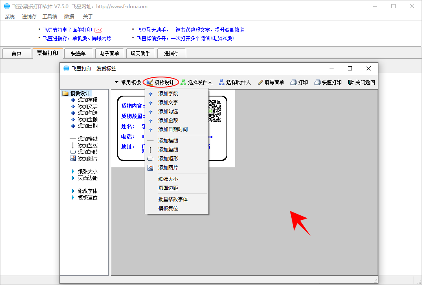The image size is (422, 285).
Task: Choose 添加字段 in the dropdown menu
Action: point(176,94)
